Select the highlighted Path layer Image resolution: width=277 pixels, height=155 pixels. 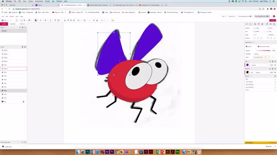point(13,91)
